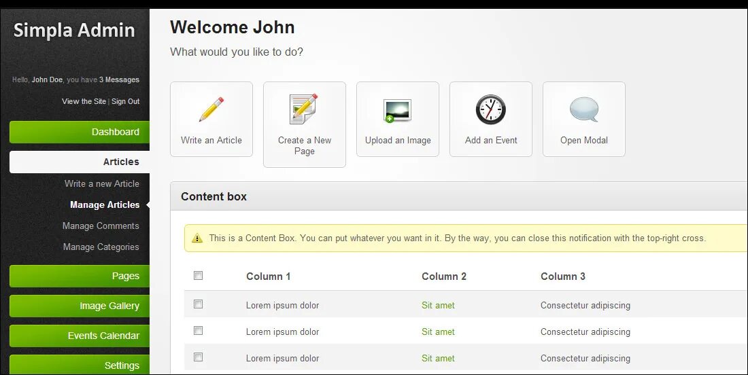Click the Upload an Image label text
The image size is (748, 375).
click(x=398, y=140)
